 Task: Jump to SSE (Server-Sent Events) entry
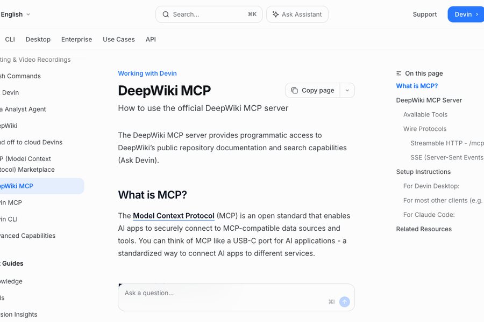point(447,157)
